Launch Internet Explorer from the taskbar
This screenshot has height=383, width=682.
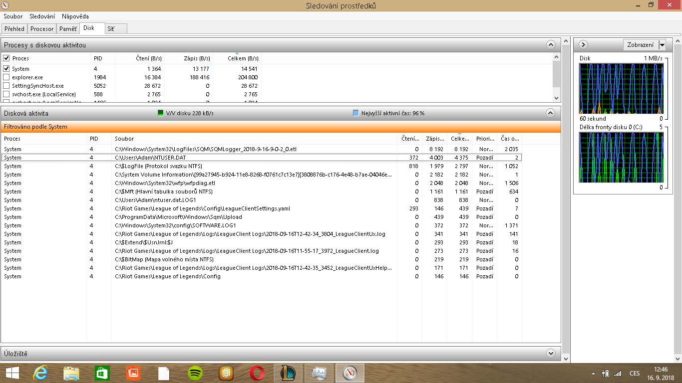coord(40,373)
